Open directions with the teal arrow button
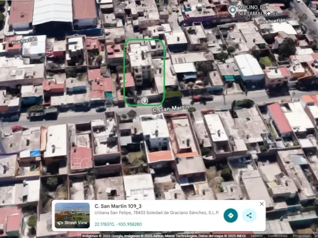The image size is (318, 238). (231, 215)
